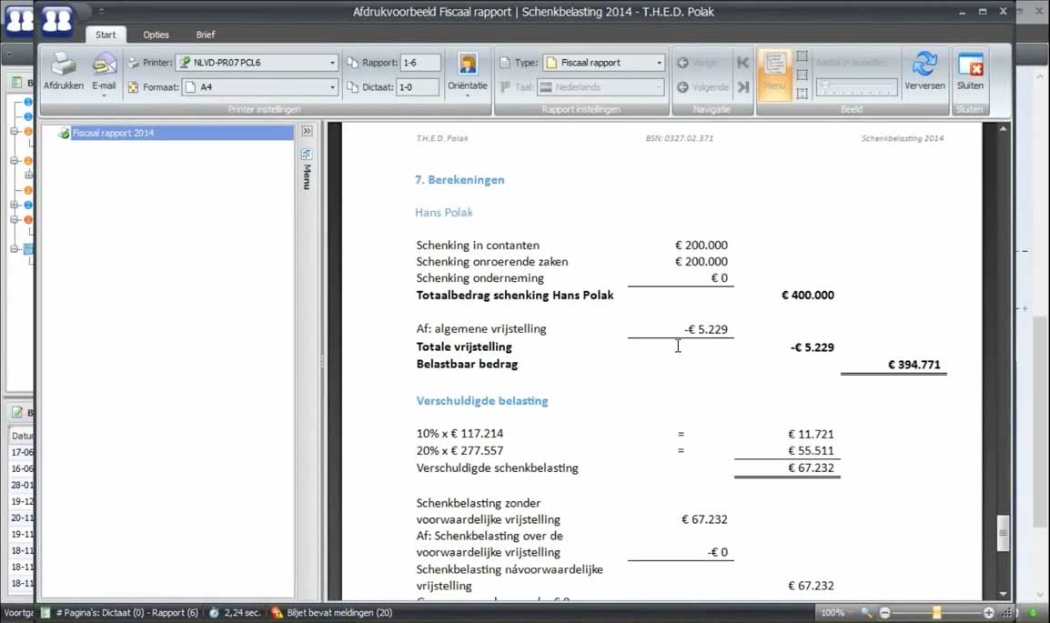Open the Formaat A4 dropdown

[259, 87]
